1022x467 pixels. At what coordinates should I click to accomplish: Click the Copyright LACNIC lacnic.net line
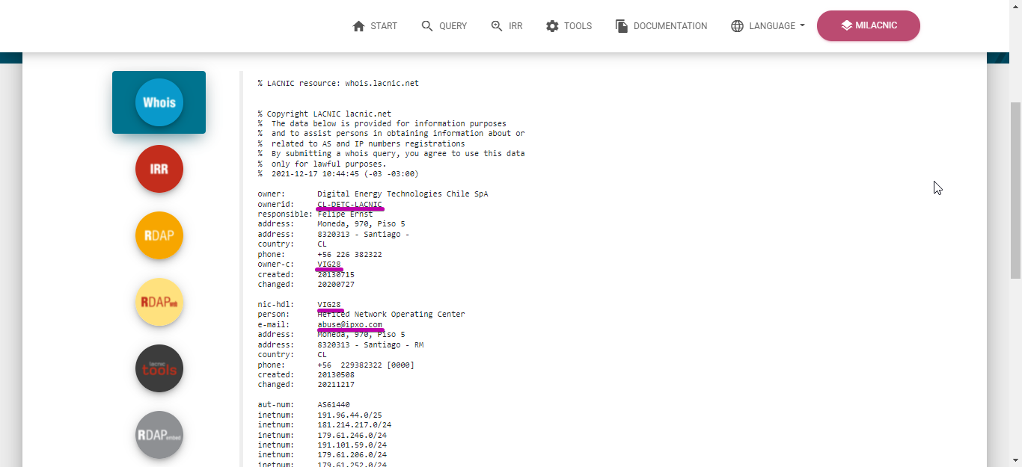pyautogui.click(x=324, y=114)
